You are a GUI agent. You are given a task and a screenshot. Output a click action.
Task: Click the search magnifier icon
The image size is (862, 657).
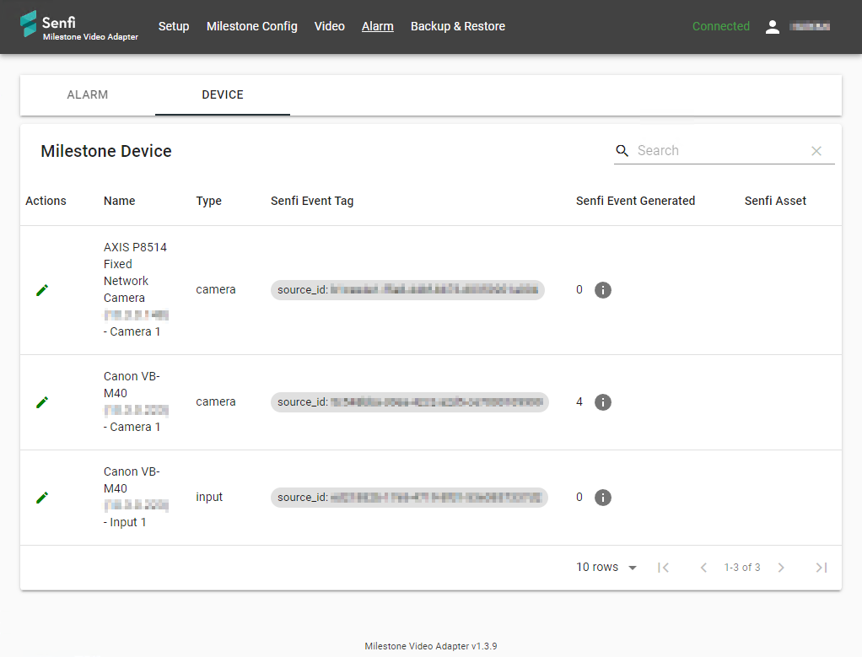pyautogui.click(x=622, y=151)
